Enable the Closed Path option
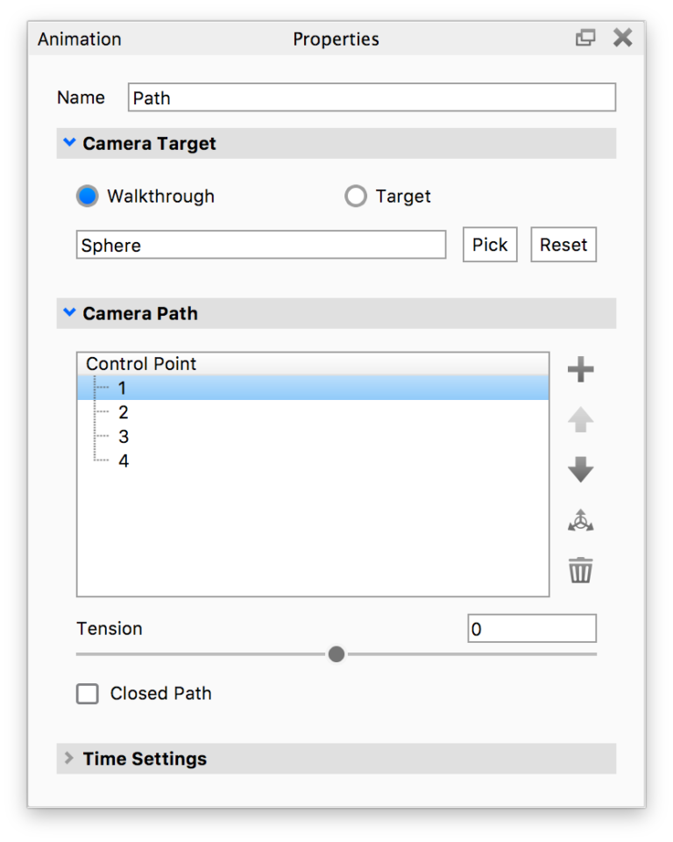Viewport: 673px width, 842px height. click(87, 693)
